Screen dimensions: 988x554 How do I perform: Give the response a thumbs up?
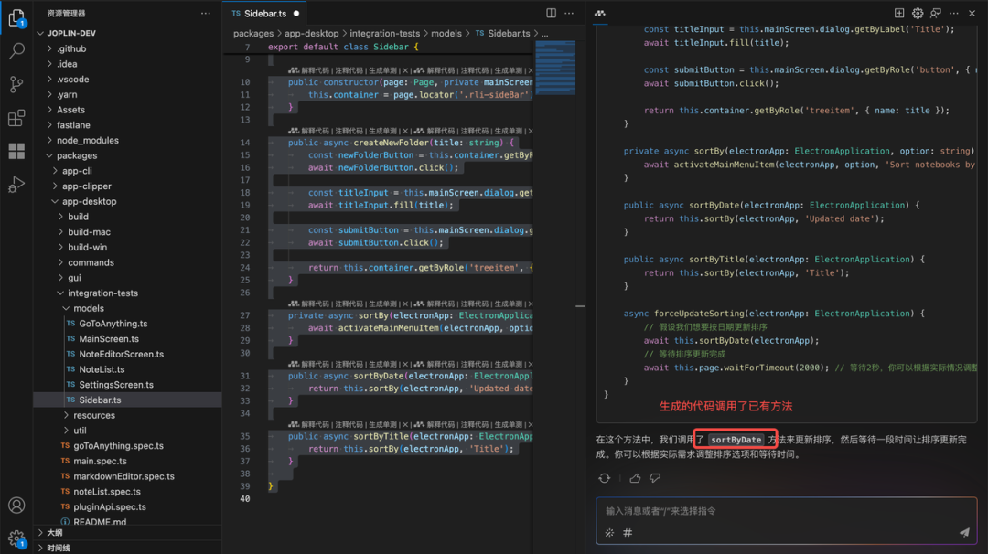pos(635,478)
